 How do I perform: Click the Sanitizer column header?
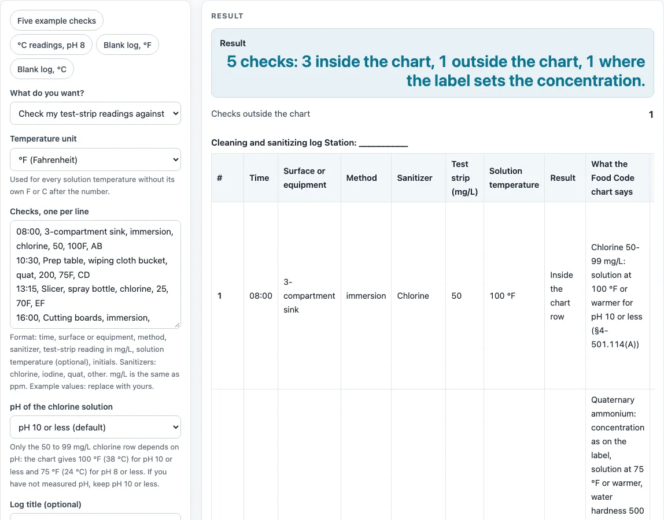(418, 178)
